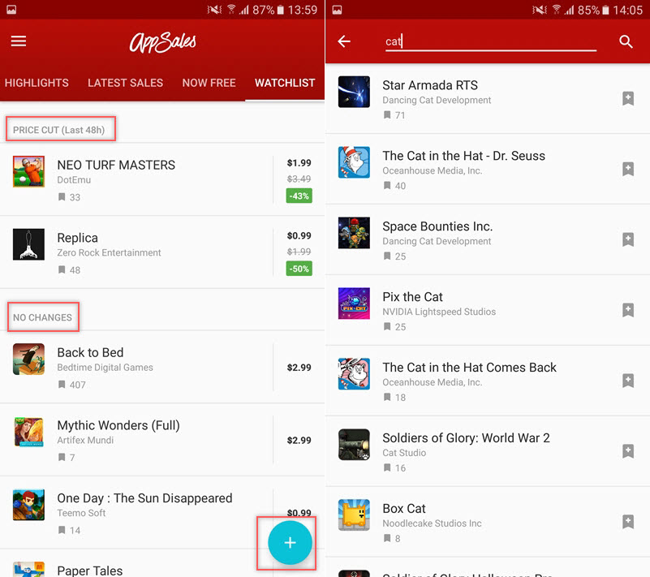Tap the right status bar 85% battery icon
The image size is (650, 577).
point(605,10)
